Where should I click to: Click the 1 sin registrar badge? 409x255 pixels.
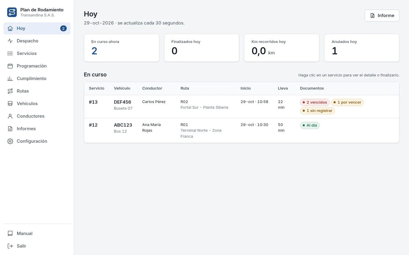pos(317,111)
